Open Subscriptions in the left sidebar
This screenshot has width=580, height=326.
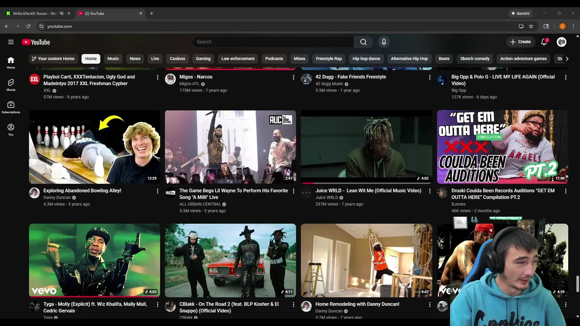(11, 107)
